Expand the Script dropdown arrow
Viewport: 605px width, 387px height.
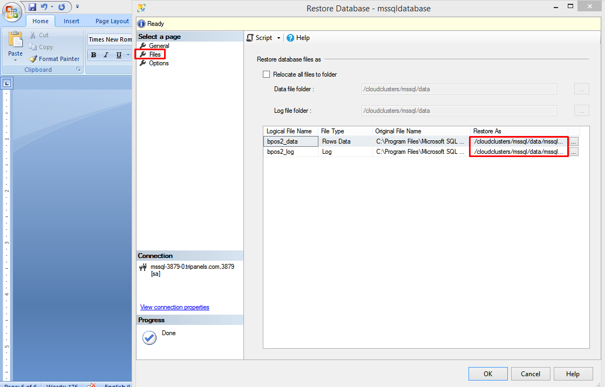coord(279,38)
